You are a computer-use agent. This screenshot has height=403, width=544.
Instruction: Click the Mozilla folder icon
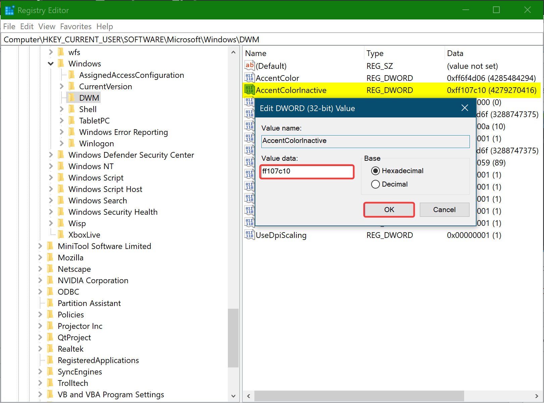click(x=50, y=257)
